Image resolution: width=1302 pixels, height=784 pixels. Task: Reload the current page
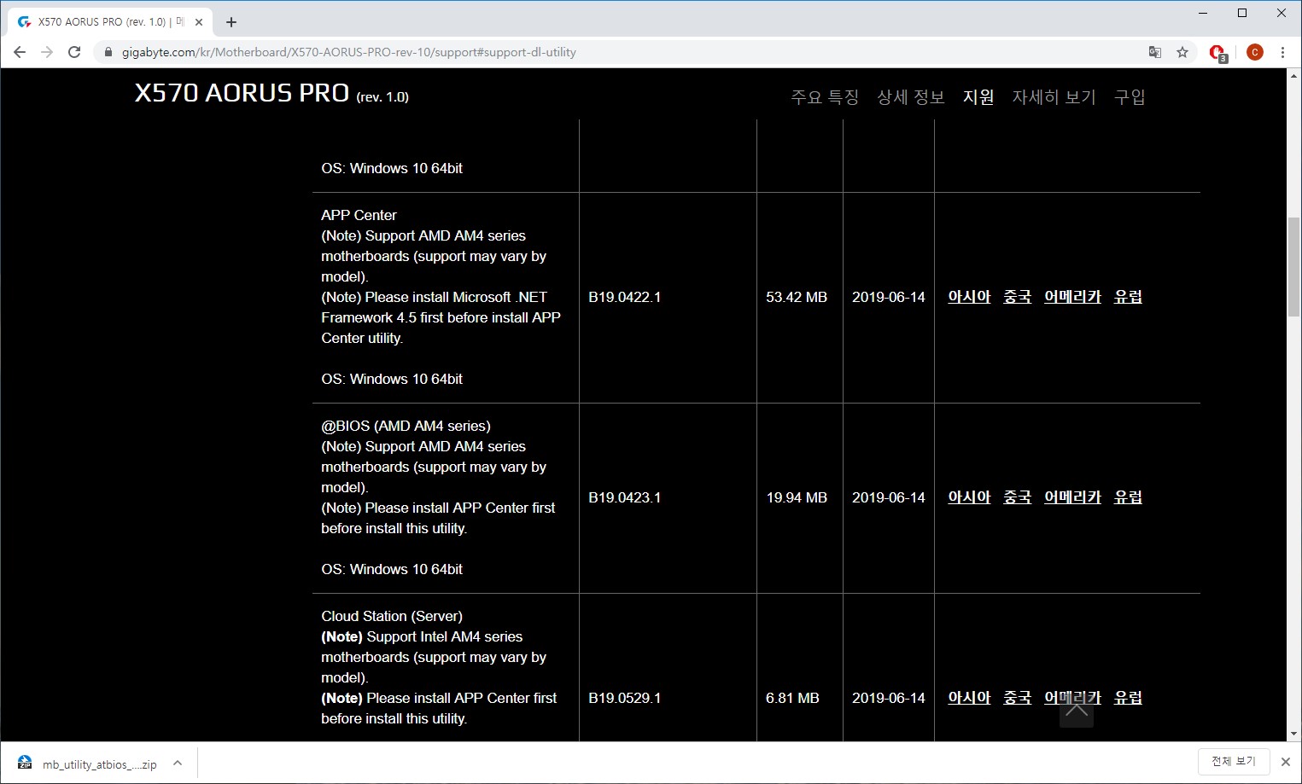click(74, 52)
